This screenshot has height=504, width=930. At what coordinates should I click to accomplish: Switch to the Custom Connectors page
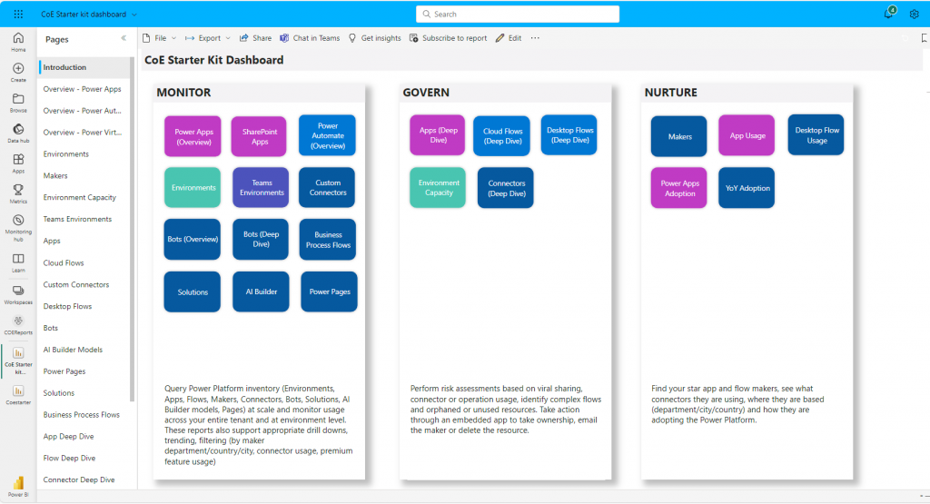pos(76,284)
